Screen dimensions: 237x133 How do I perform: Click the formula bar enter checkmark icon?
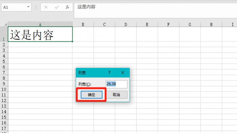tap(57, 7)
